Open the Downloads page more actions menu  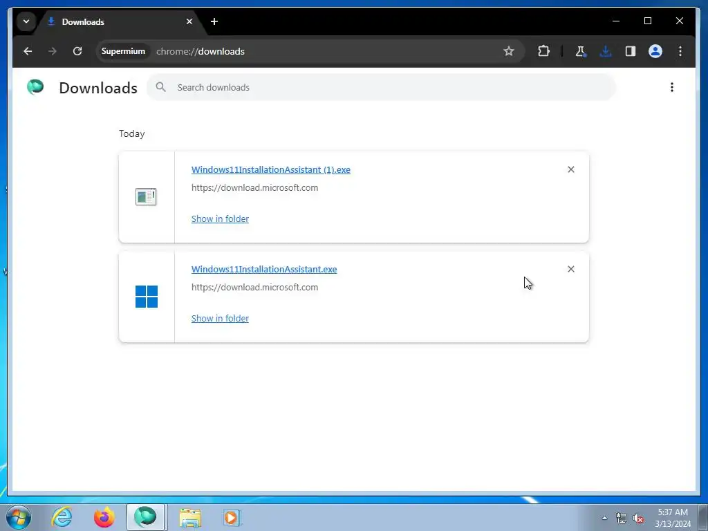(x=672, y=87)
